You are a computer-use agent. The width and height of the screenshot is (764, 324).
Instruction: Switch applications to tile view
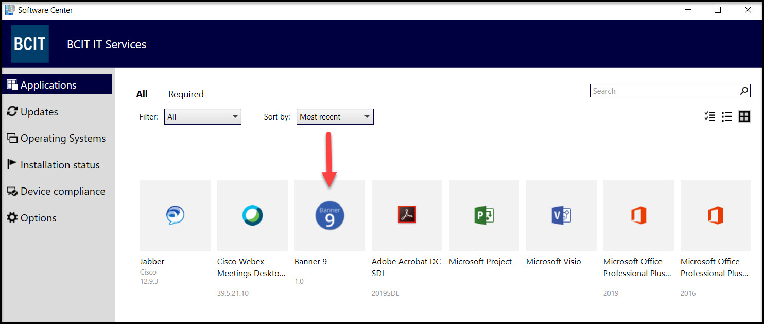744,116
